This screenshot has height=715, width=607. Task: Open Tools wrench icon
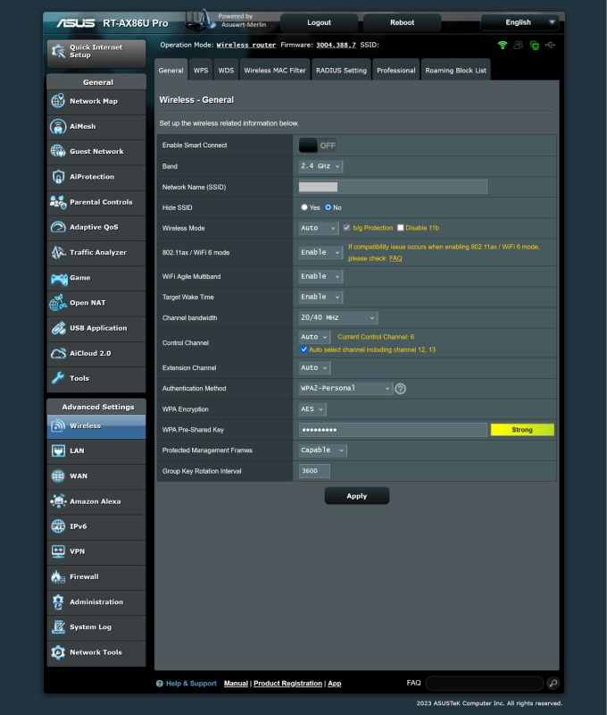pos(58,378)
